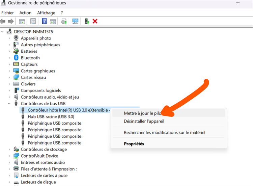Choose Mettre à jour le pilote
This screenshot has height=186, width=253.
point(168,113)
